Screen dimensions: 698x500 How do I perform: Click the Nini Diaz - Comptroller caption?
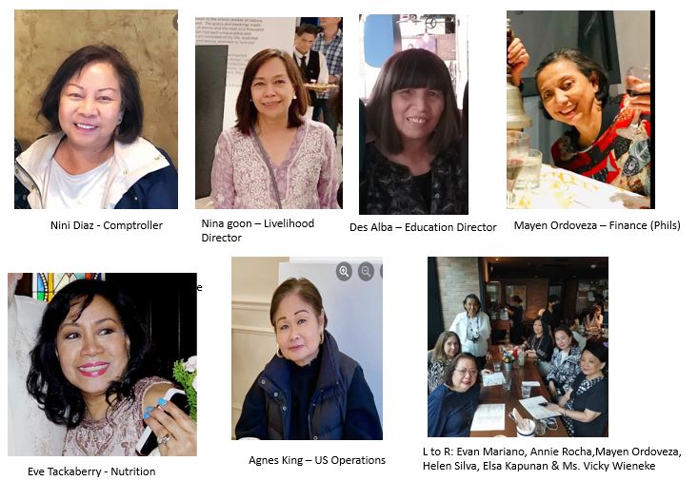107,225
